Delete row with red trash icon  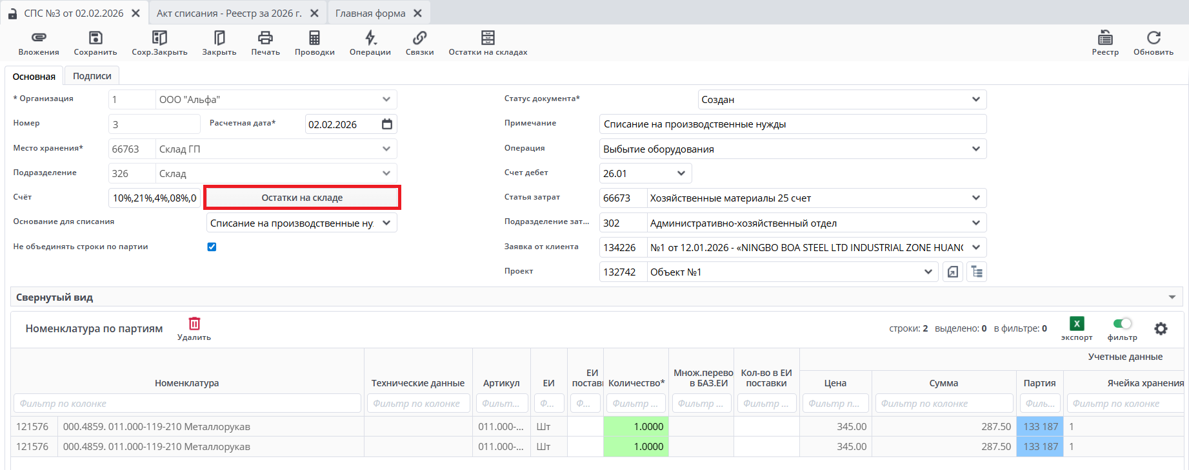[x=194, y=324]
